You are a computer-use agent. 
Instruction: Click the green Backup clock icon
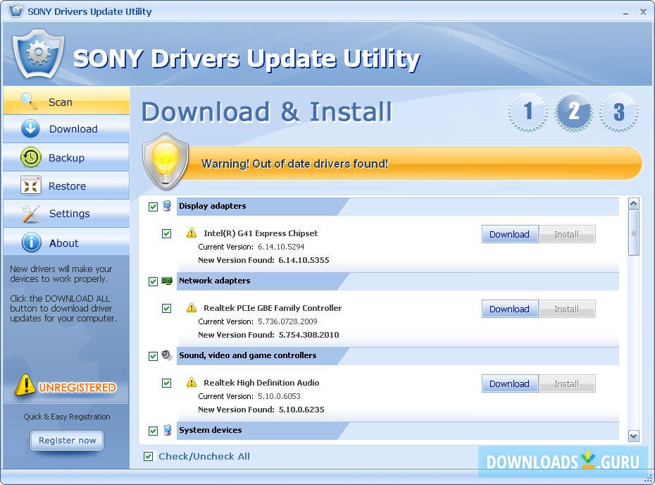pyautogui.click(x=30, y=158)
